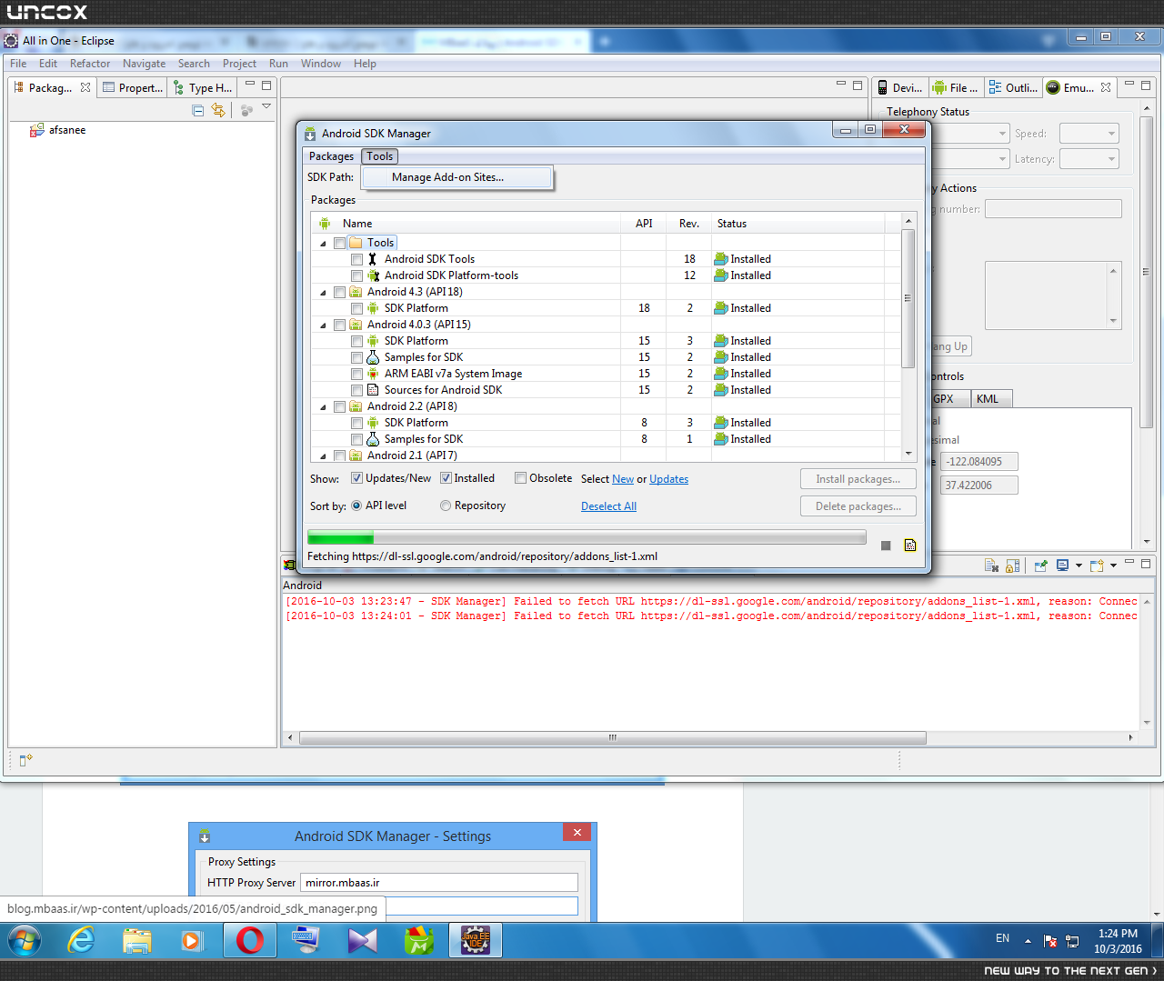Click the console horizontal scrollbar thumb

pyautogui.click(x=613, y=738)
